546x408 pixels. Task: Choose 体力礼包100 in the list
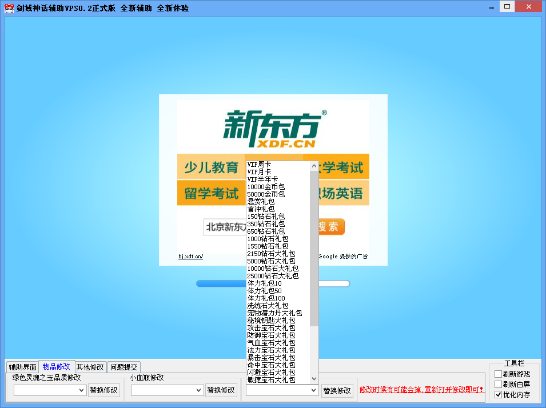coord(278,298)
